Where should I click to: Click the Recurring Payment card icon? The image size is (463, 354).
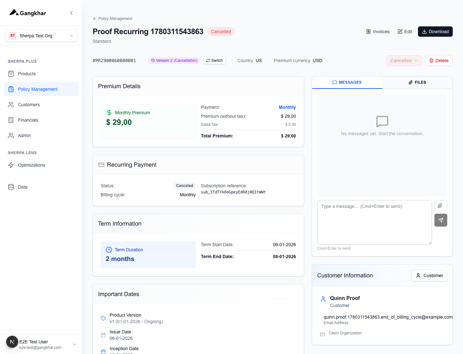pyautogui.click(x=101, y=165)
